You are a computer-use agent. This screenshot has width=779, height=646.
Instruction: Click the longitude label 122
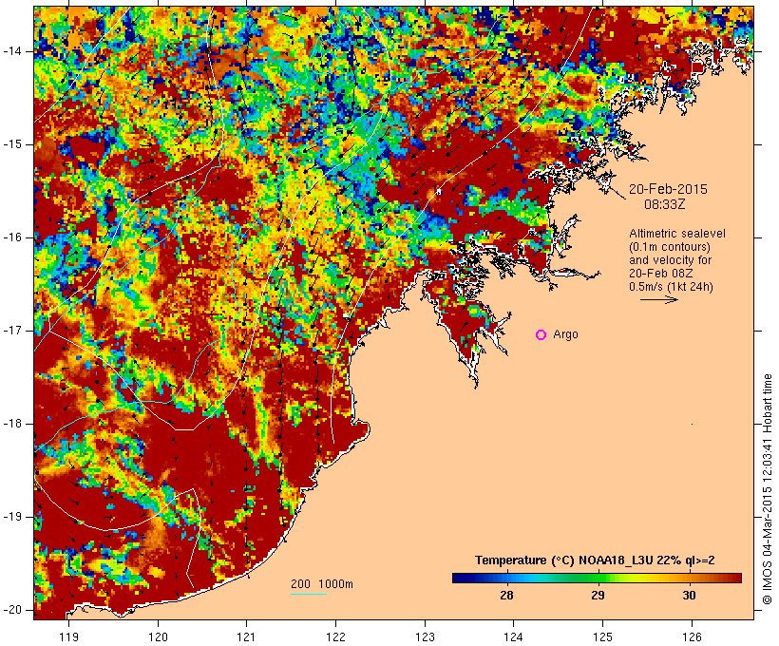pyautogui.click(x=336, y=636)
